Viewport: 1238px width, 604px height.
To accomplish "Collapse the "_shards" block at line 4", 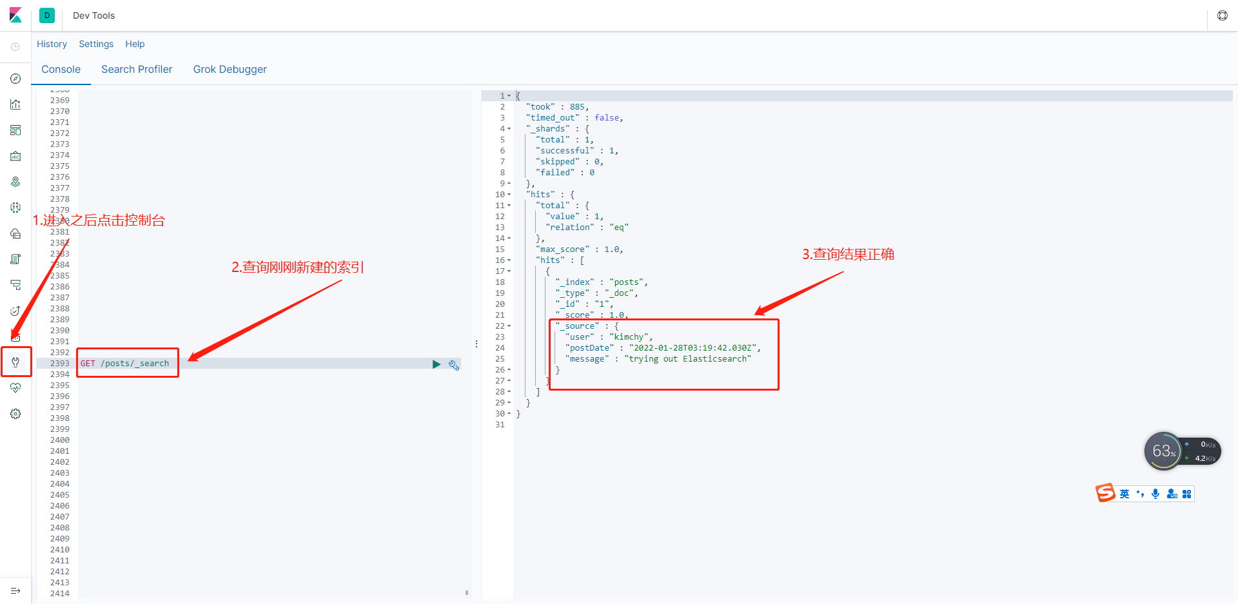I will click(509, 128).
